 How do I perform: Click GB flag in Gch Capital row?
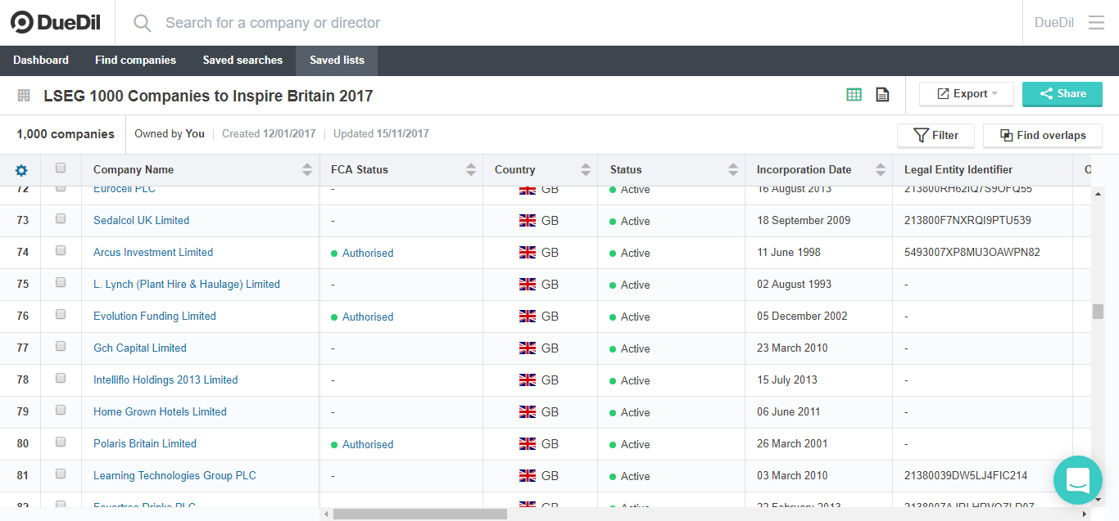click(x=528, y=348)
